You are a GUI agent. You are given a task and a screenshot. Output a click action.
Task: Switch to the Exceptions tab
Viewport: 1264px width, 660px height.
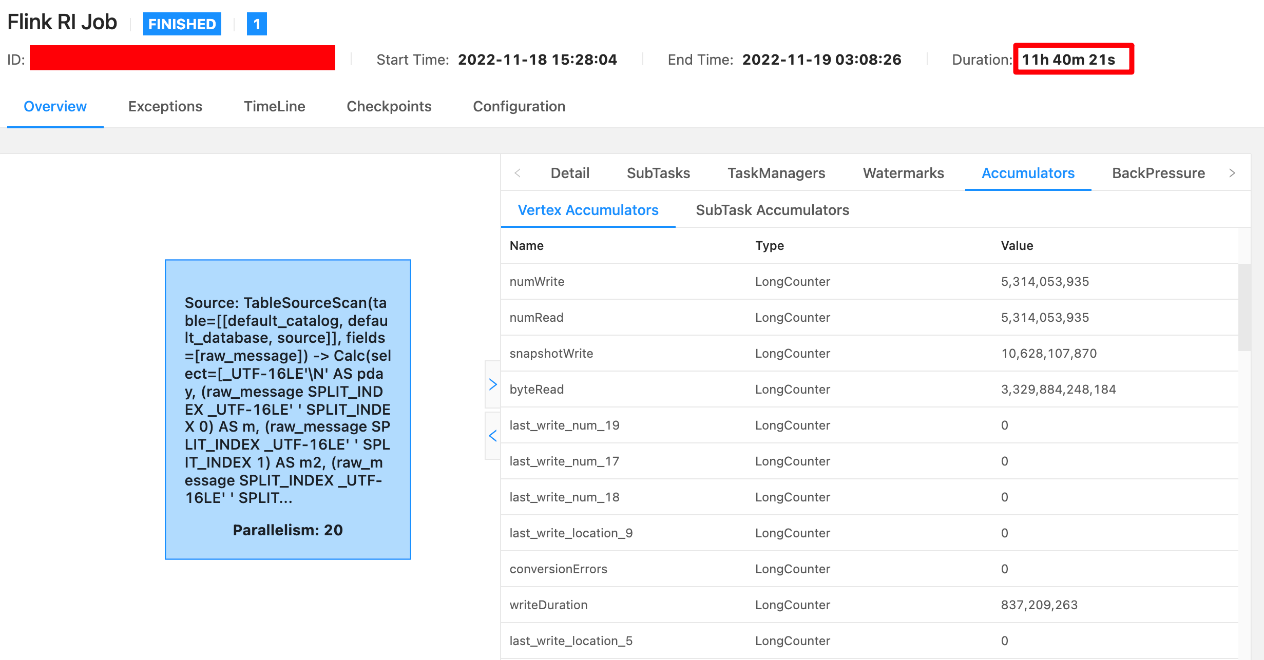pyautogui.click(x=165, y=106)
